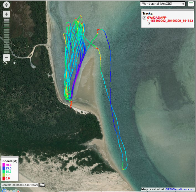
Task: Click the green 15.3 speed swatch
Action: 3,172
